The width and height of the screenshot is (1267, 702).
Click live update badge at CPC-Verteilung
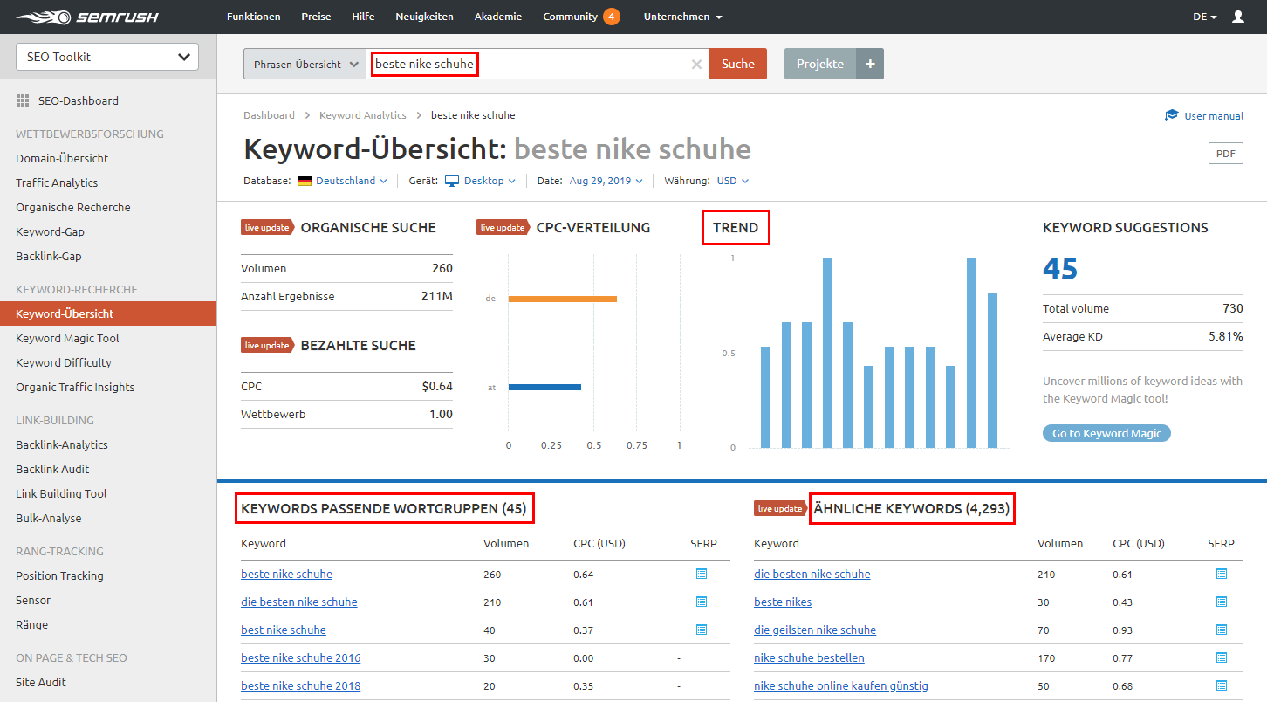(503, 228)
